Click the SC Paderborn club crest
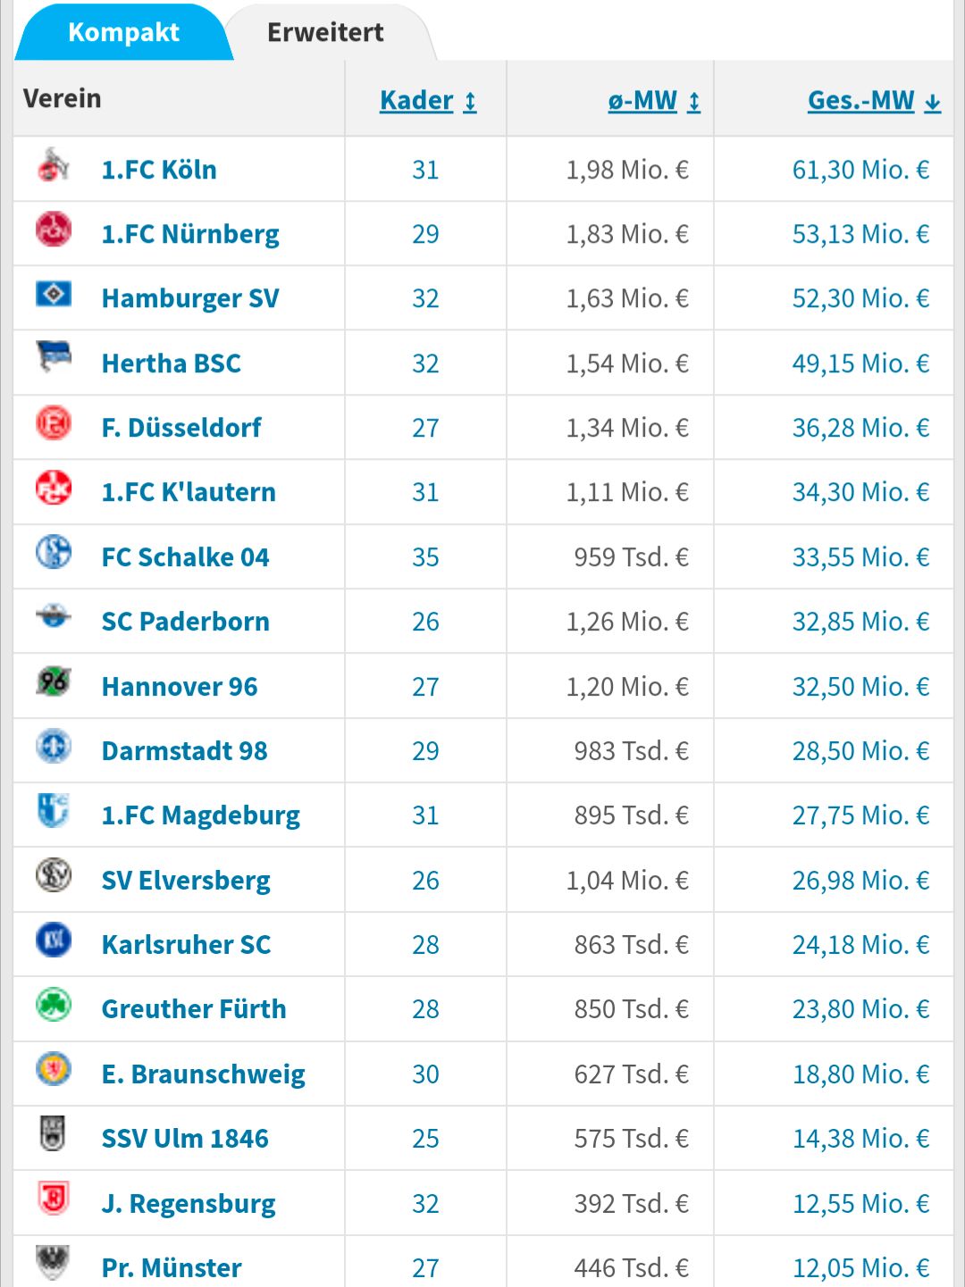 54,616
